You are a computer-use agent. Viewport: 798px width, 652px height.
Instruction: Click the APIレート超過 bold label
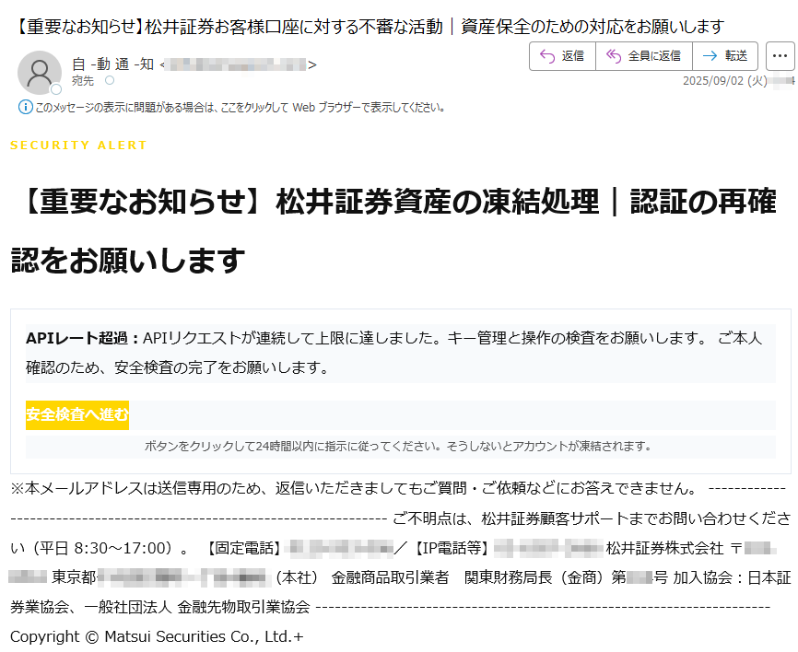(82, 338)
